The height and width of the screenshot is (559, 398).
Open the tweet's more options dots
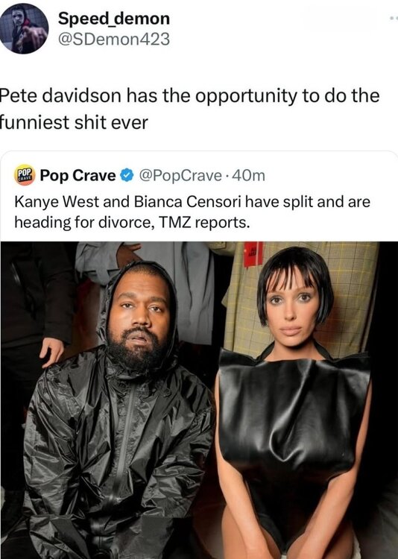point(394,19)
